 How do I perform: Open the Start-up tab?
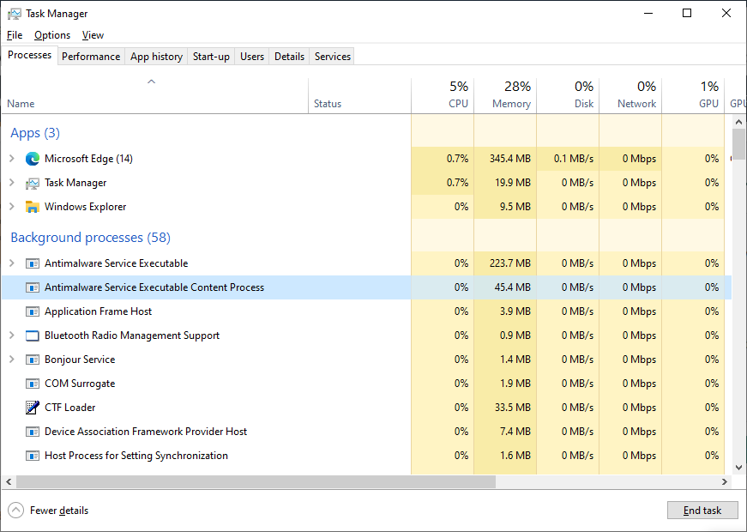click(211, 57)
